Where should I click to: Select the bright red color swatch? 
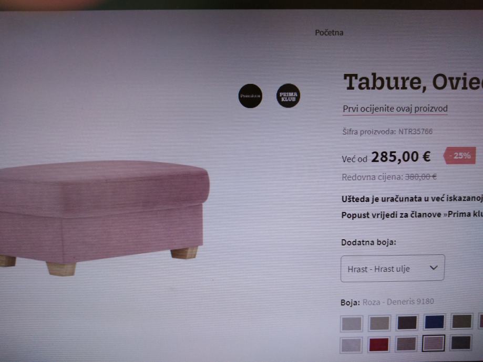click(379, 345)
